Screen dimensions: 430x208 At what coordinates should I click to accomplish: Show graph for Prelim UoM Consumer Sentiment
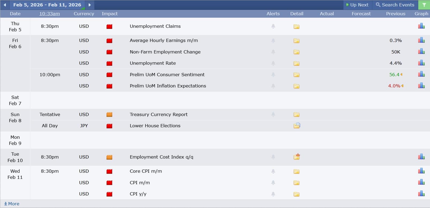click(x=421, y=74)
